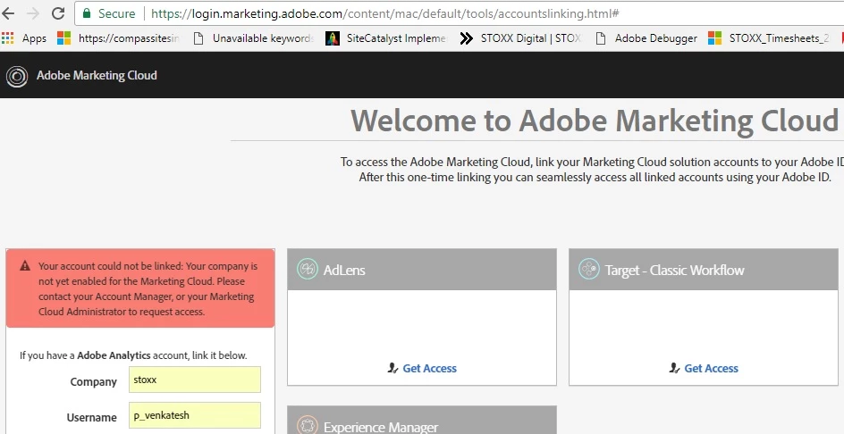The height and width of the screenshot is (434, 844).
Task: Click the browser back arrow
Action: pyautogui.click(x=9, y=13)
